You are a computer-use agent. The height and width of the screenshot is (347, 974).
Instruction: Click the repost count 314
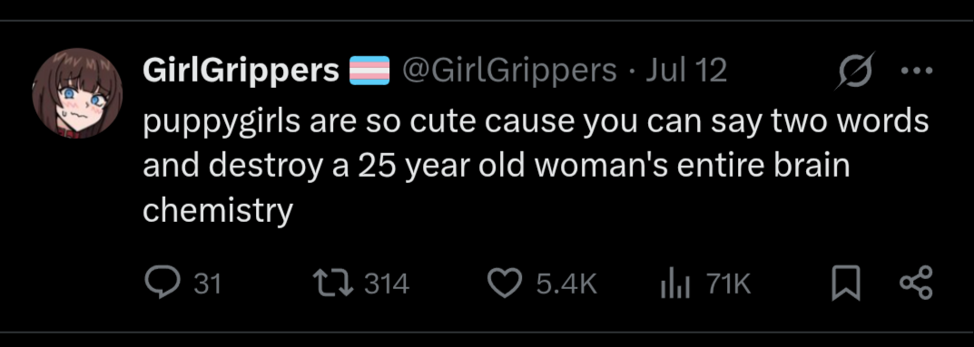coord(387,284)
